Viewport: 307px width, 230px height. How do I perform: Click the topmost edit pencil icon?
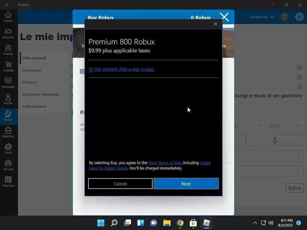[x=300, y=67]
